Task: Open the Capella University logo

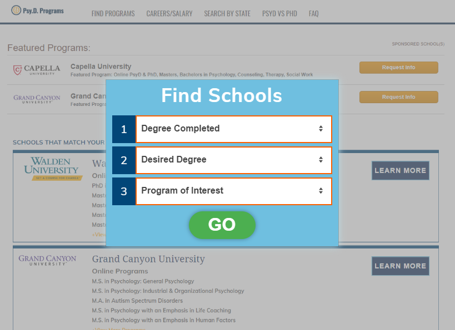Action: (37, 70)
